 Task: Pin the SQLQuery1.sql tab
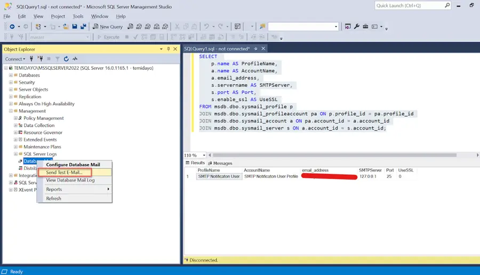(255, 48)
